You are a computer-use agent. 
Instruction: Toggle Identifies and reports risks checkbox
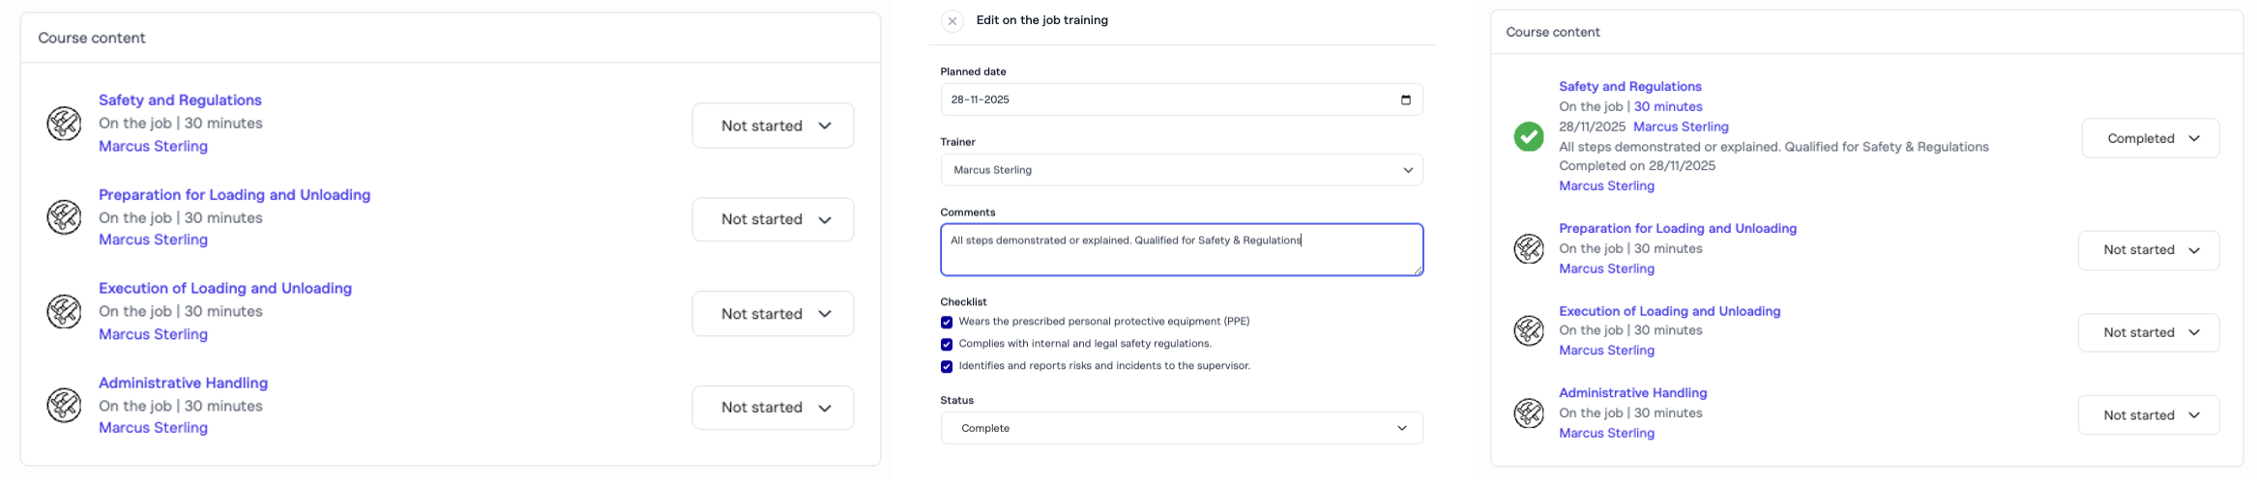point(947,367)
